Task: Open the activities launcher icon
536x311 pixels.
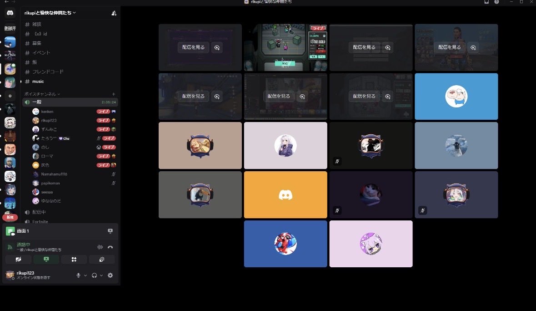Action: pos(74,260)
